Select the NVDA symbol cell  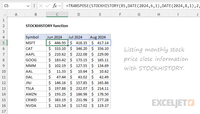36,106
